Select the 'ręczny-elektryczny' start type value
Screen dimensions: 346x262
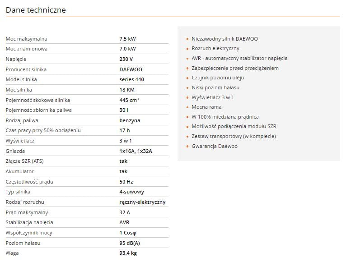[143, 202]
